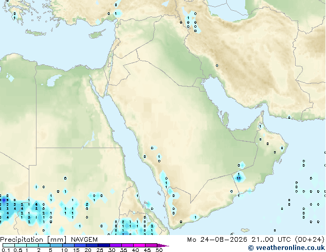The height and width of the screenshot is (252, 326).
Task: Click the legend label '35'
Action: [x=123, y=250]
